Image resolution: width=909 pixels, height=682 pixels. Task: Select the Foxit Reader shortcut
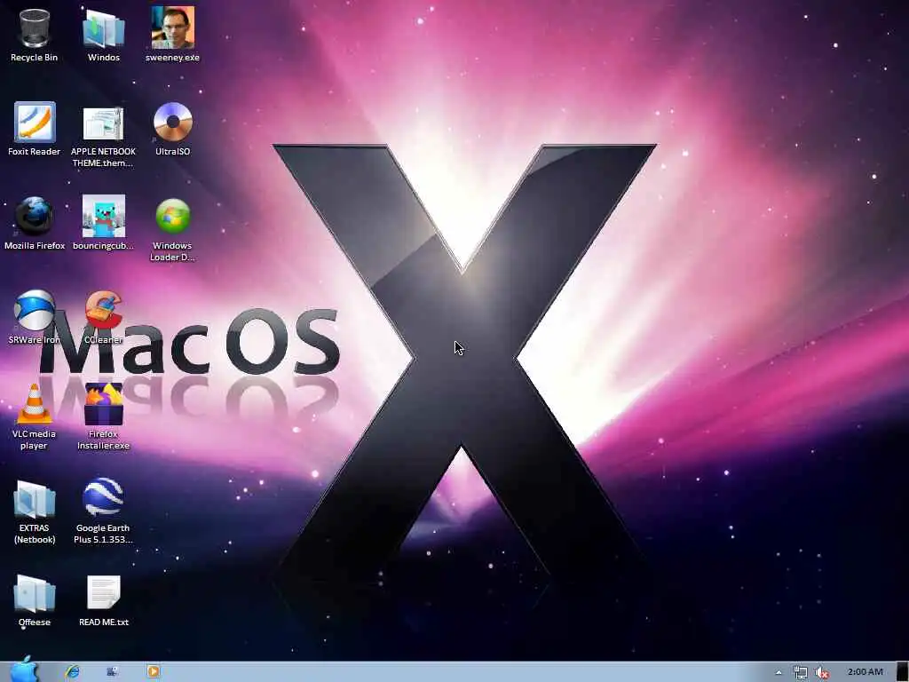[x=35, y=122]
